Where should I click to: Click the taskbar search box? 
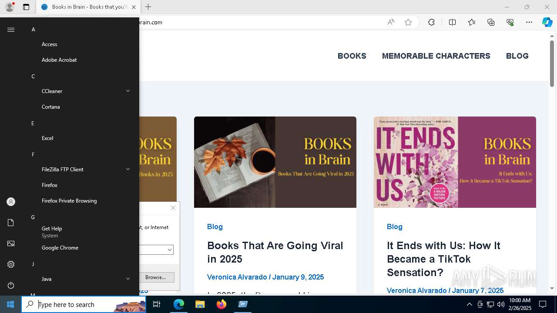click(x=84, y=304)
